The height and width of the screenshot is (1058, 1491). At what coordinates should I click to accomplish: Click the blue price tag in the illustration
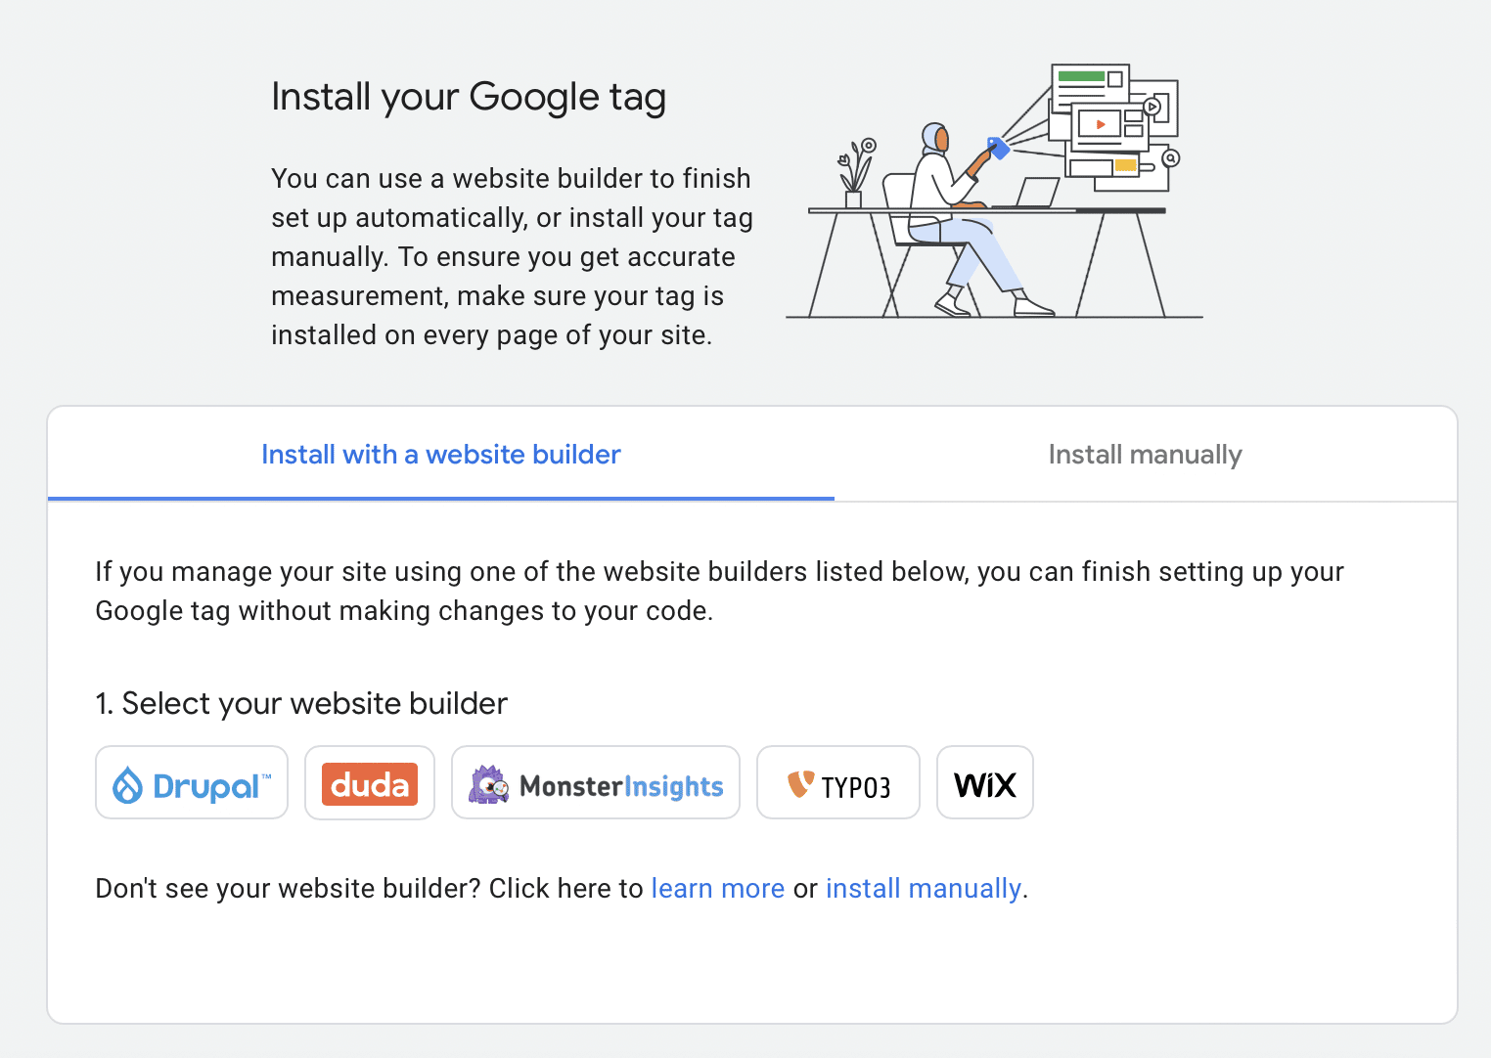tap(998, 148)
